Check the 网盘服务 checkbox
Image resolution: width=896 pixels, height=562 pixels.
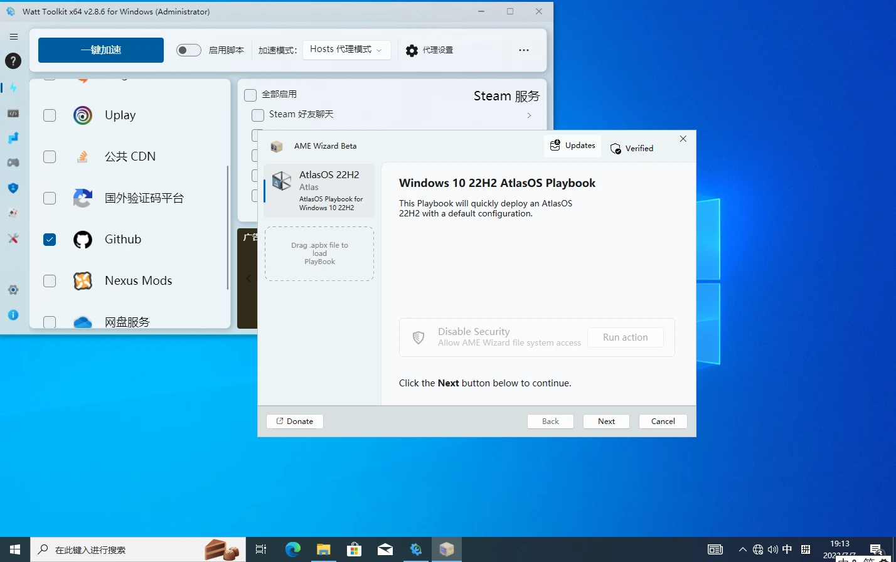pos(50,322)
